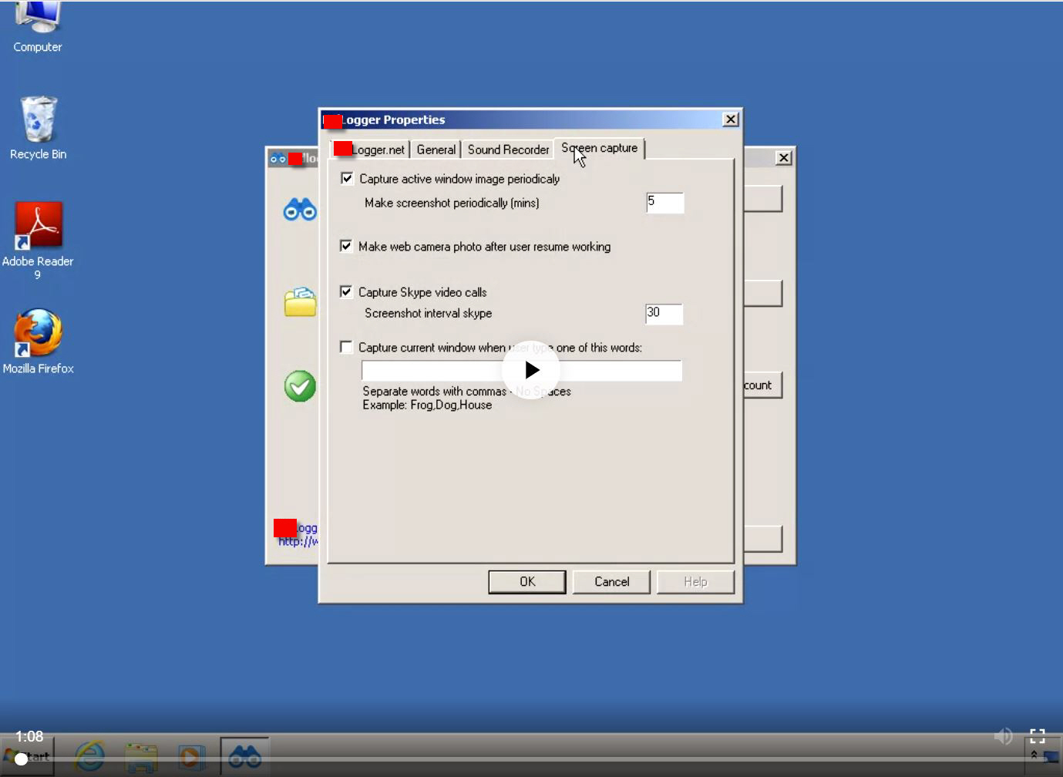Click the OK button
Screen dimensions: 1063x777
(527, 582)
